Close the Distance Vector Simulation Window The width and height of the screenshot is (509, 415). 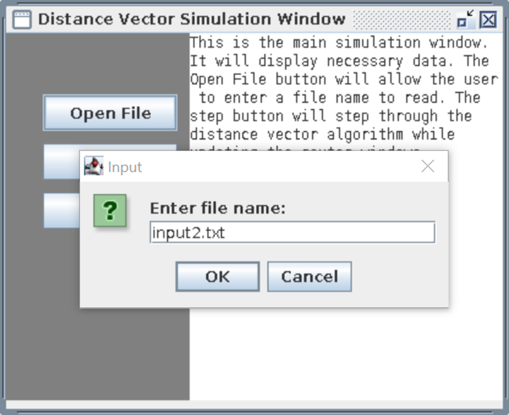click(488, 20)
